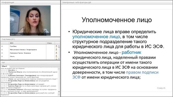
Task: Click chat scrollbar down arrow
Action: pyautogui.click(x=59, y=95)
